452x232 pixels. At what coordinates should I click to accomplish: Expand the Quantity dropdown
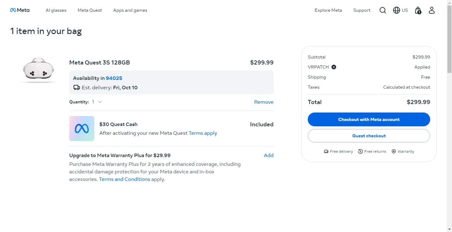(x=97, y=102)
